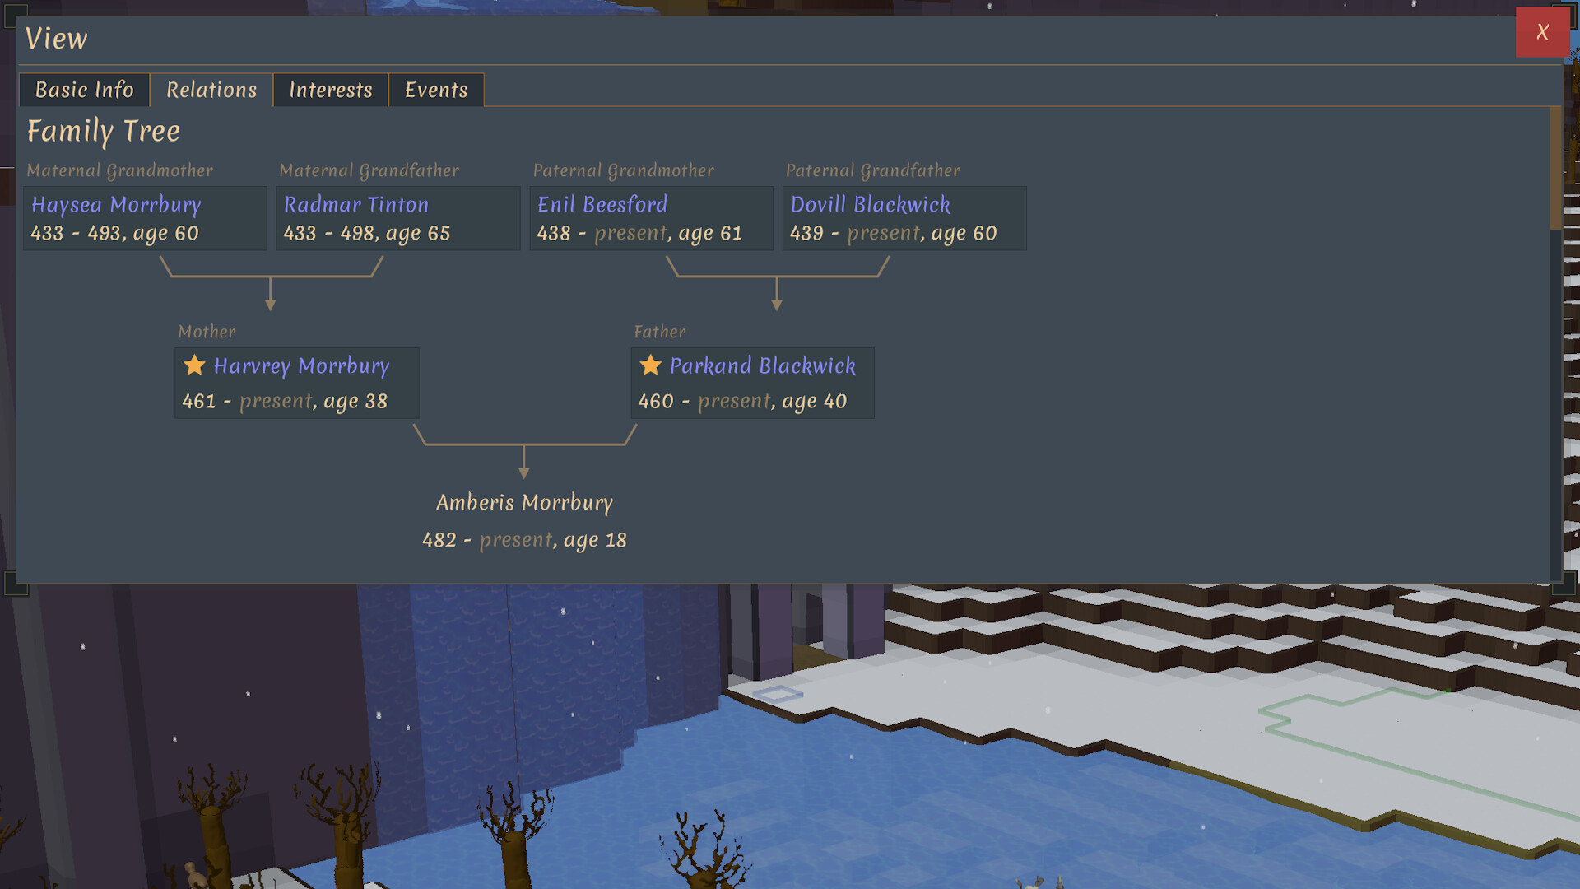Click the star icon beside Harvrey Morrbury

pos(194,365)
